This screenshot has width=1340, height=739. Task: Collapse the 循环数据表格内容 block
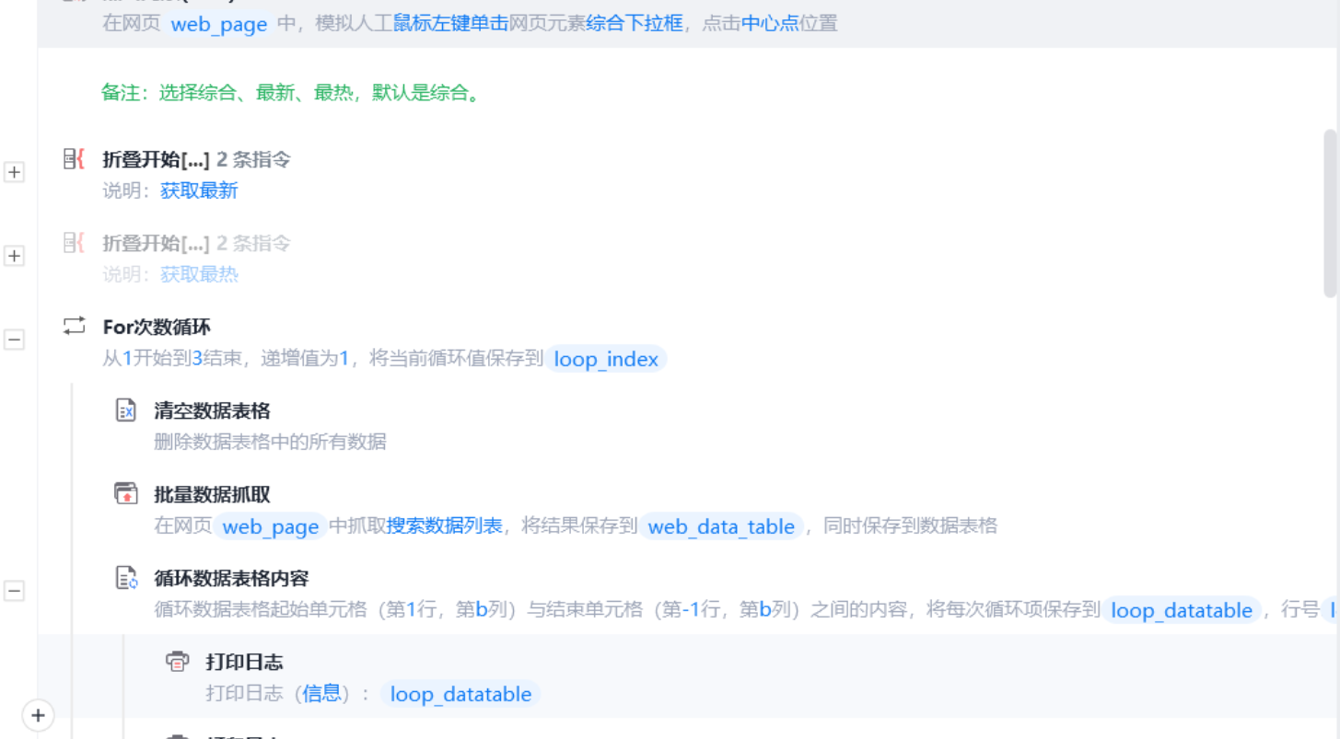tap(14, 591)
